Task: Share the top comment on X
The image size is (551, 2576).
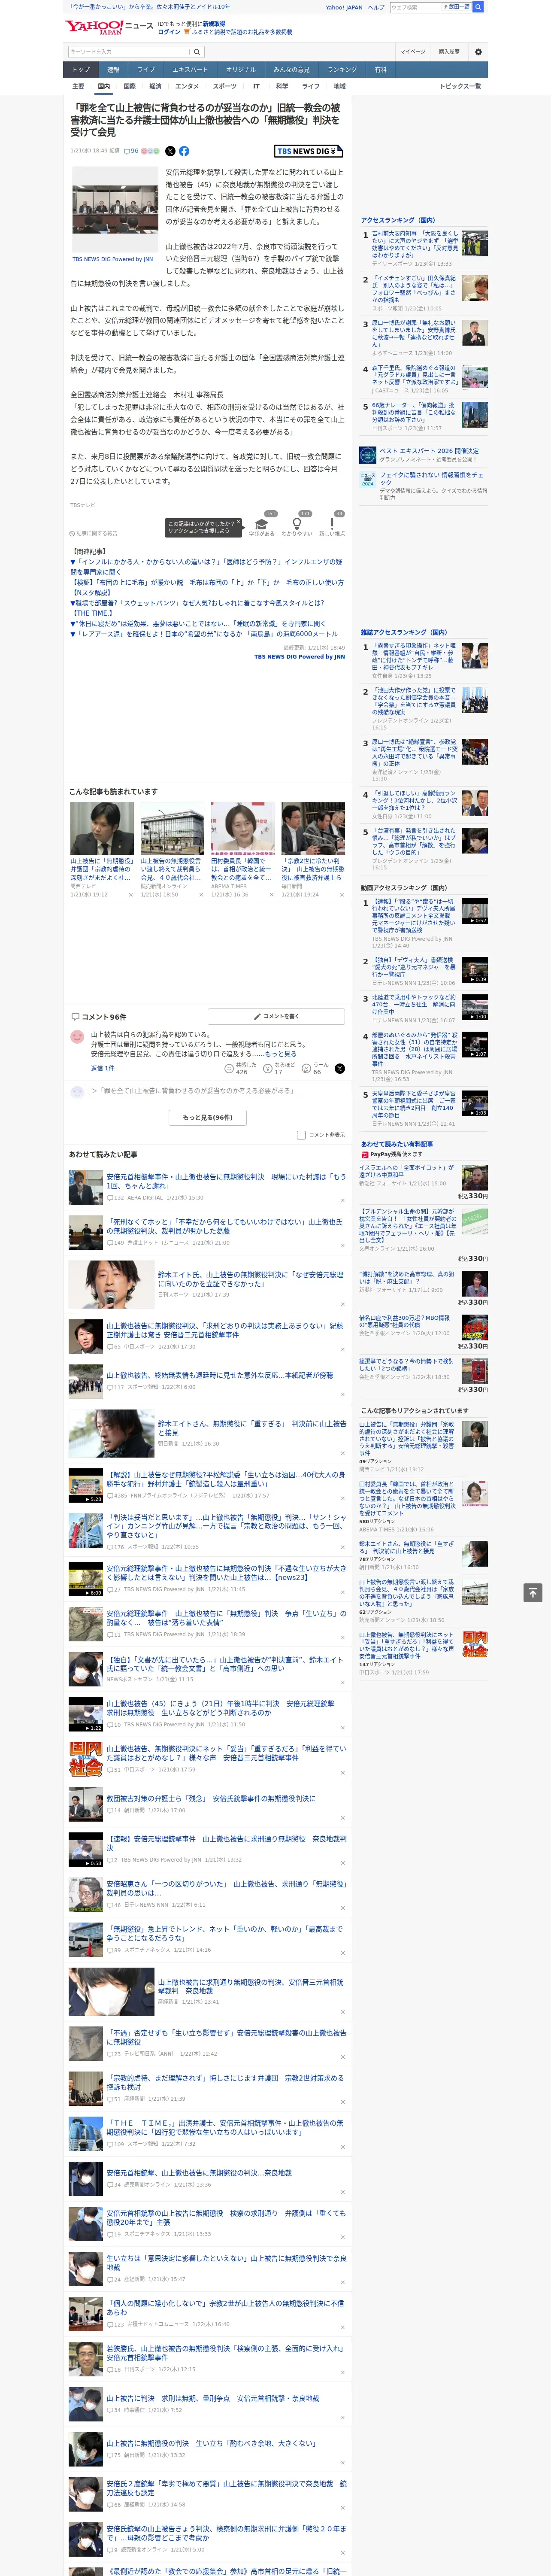Action: [x=340, y=1069]
